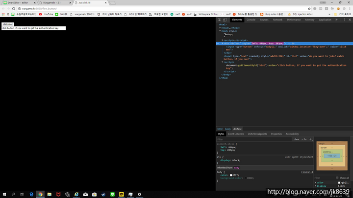Viewport: 353px width, 198px height.
Task: Expand the head element node
Action: pos(220,28)
